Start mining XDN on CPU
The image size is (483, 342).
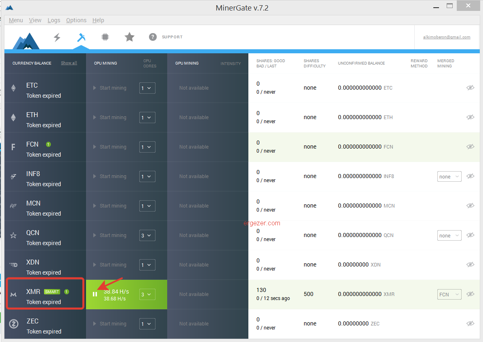110,264
